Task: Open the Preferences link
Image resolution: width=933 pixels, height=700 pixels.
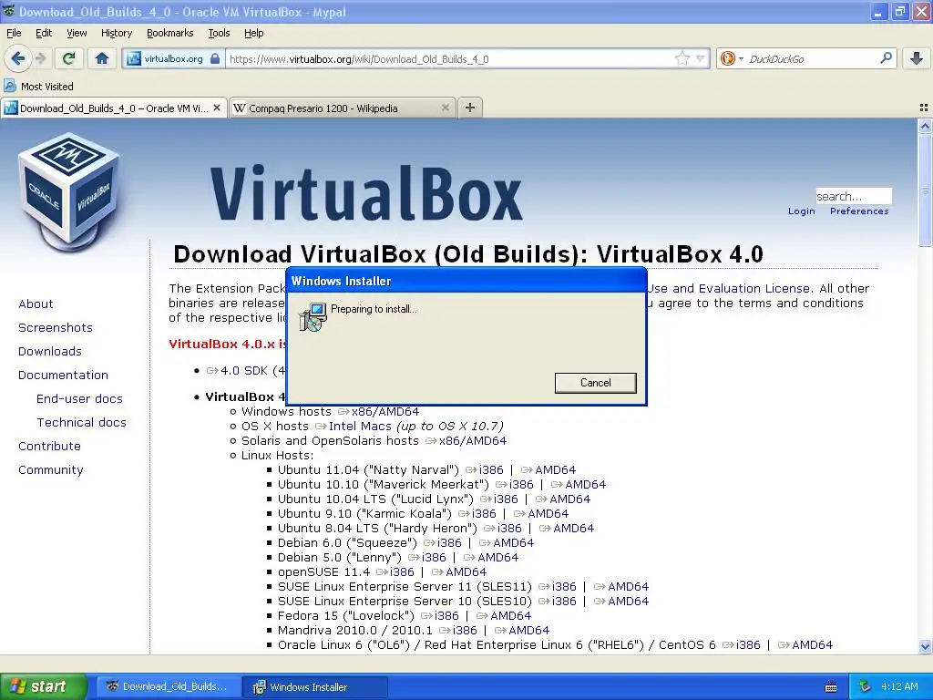Action: point(858,211)
